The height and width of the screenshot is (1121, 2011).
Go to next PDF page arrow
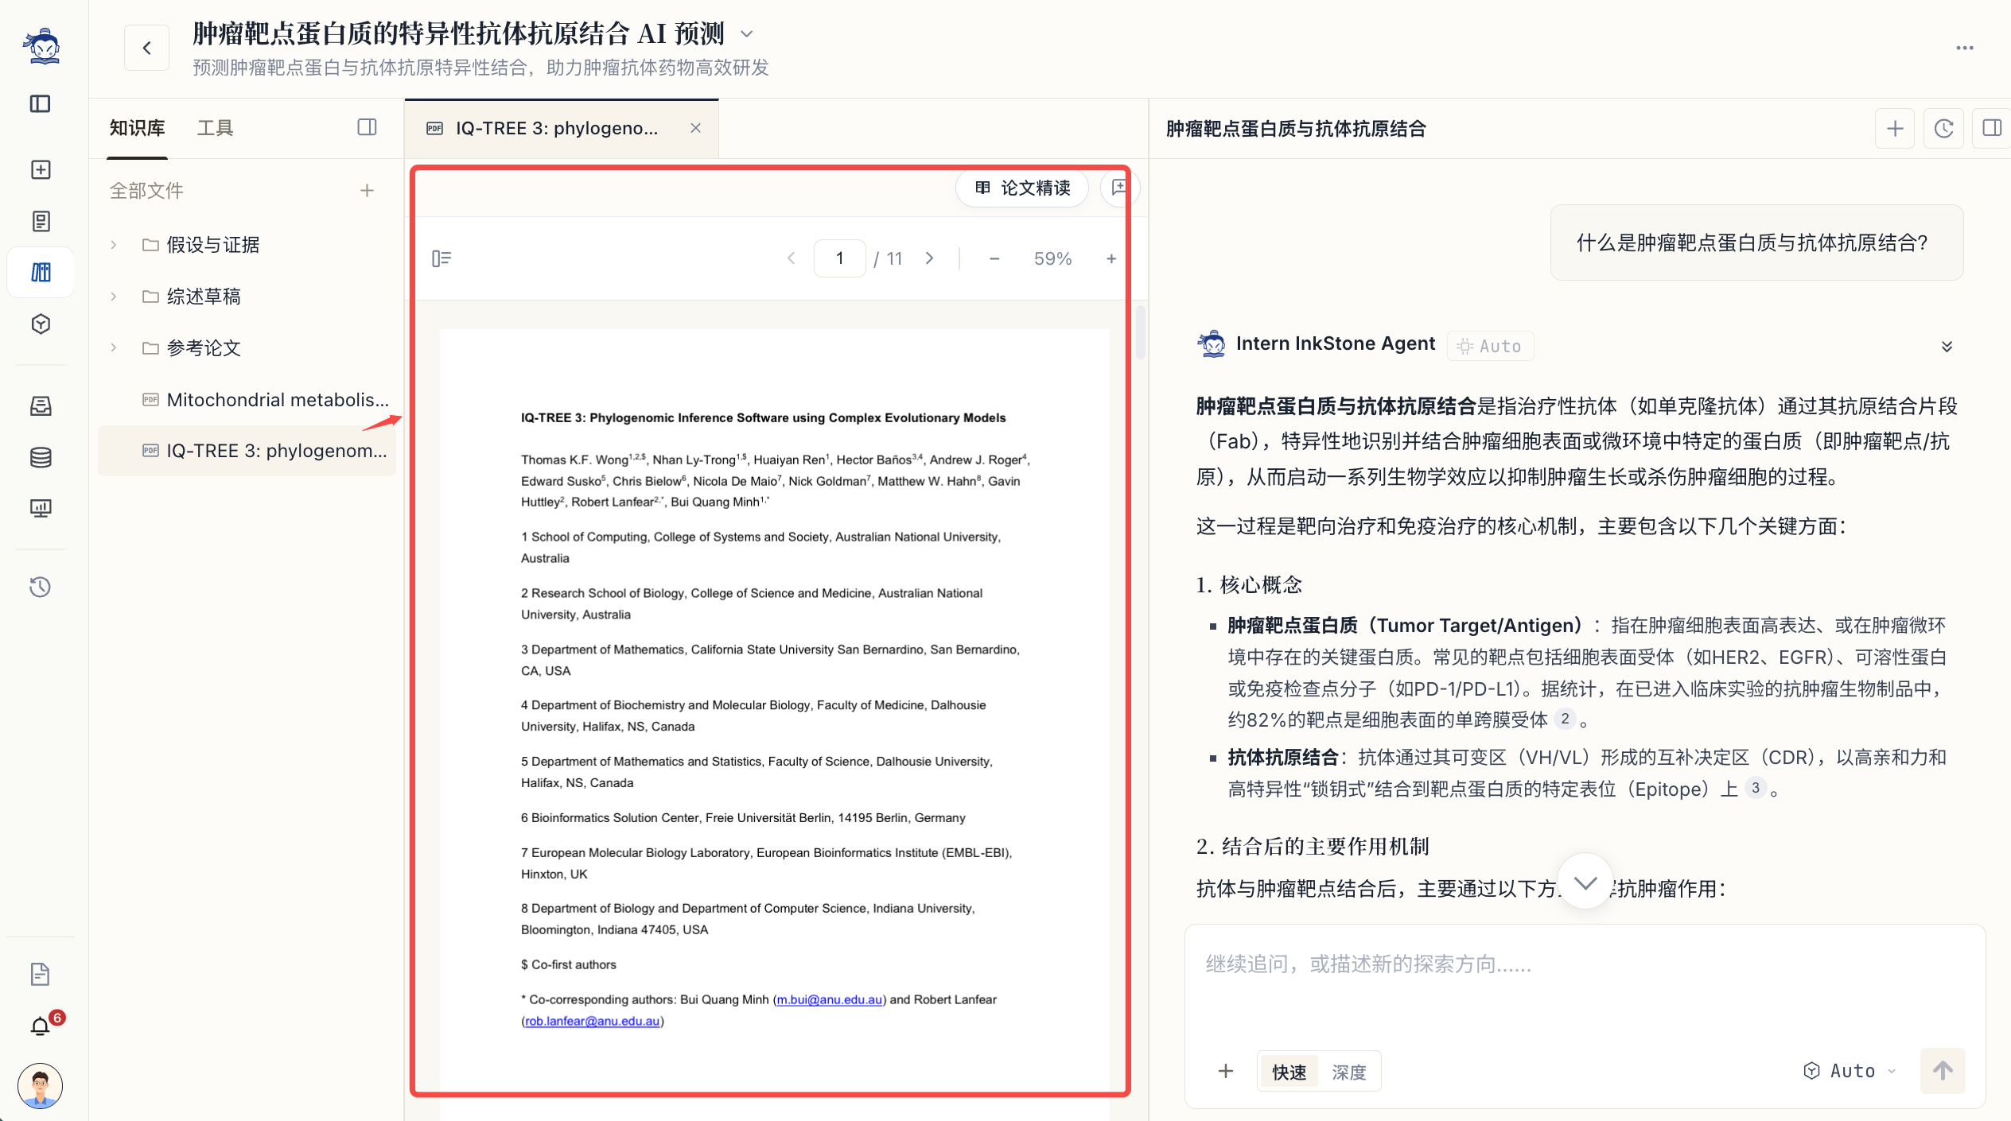[x=929, y=258]
